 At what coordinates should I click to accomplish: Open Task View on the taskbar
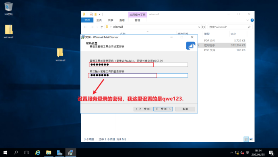[x=27, y=153]
